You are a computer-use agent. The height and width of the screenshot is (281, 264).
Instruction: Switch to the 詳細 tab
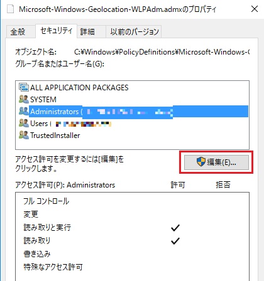[x=87, y=32]
